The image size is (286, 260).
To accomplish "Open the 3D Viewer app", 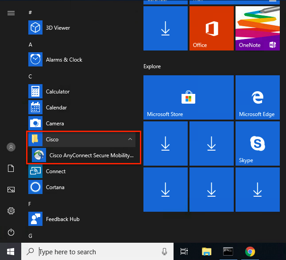I will (82, 27).
